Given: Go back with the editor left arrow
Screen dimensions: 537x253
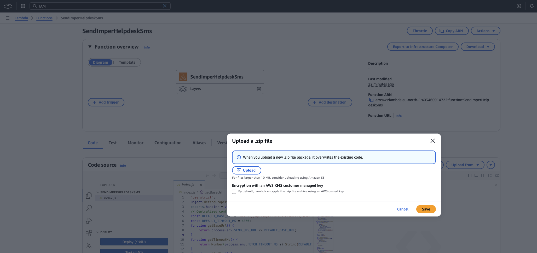Looking at the screenshot, I should pyautogui.click(x=207, y=176).
